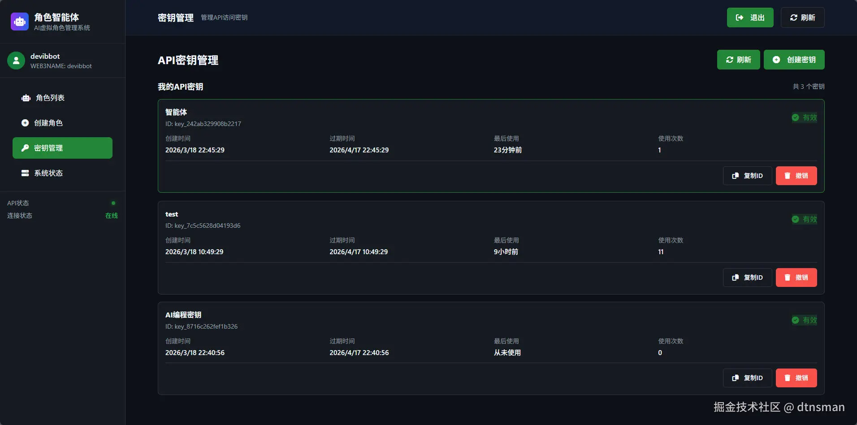Click the green API状态 indicator dot

click(x=113, y=203)
